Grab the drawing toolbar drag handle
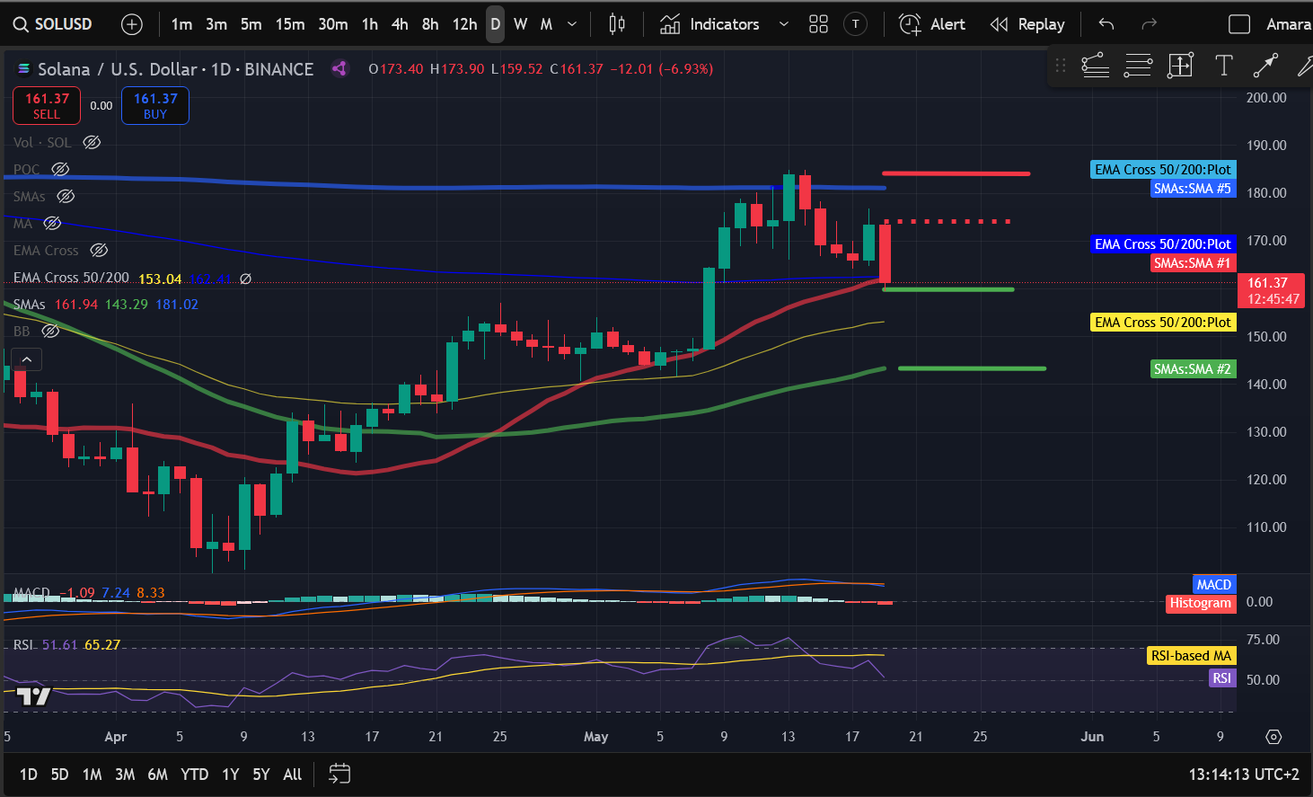This screenshot has width=1313, height=797. (x=1061, y=65)
